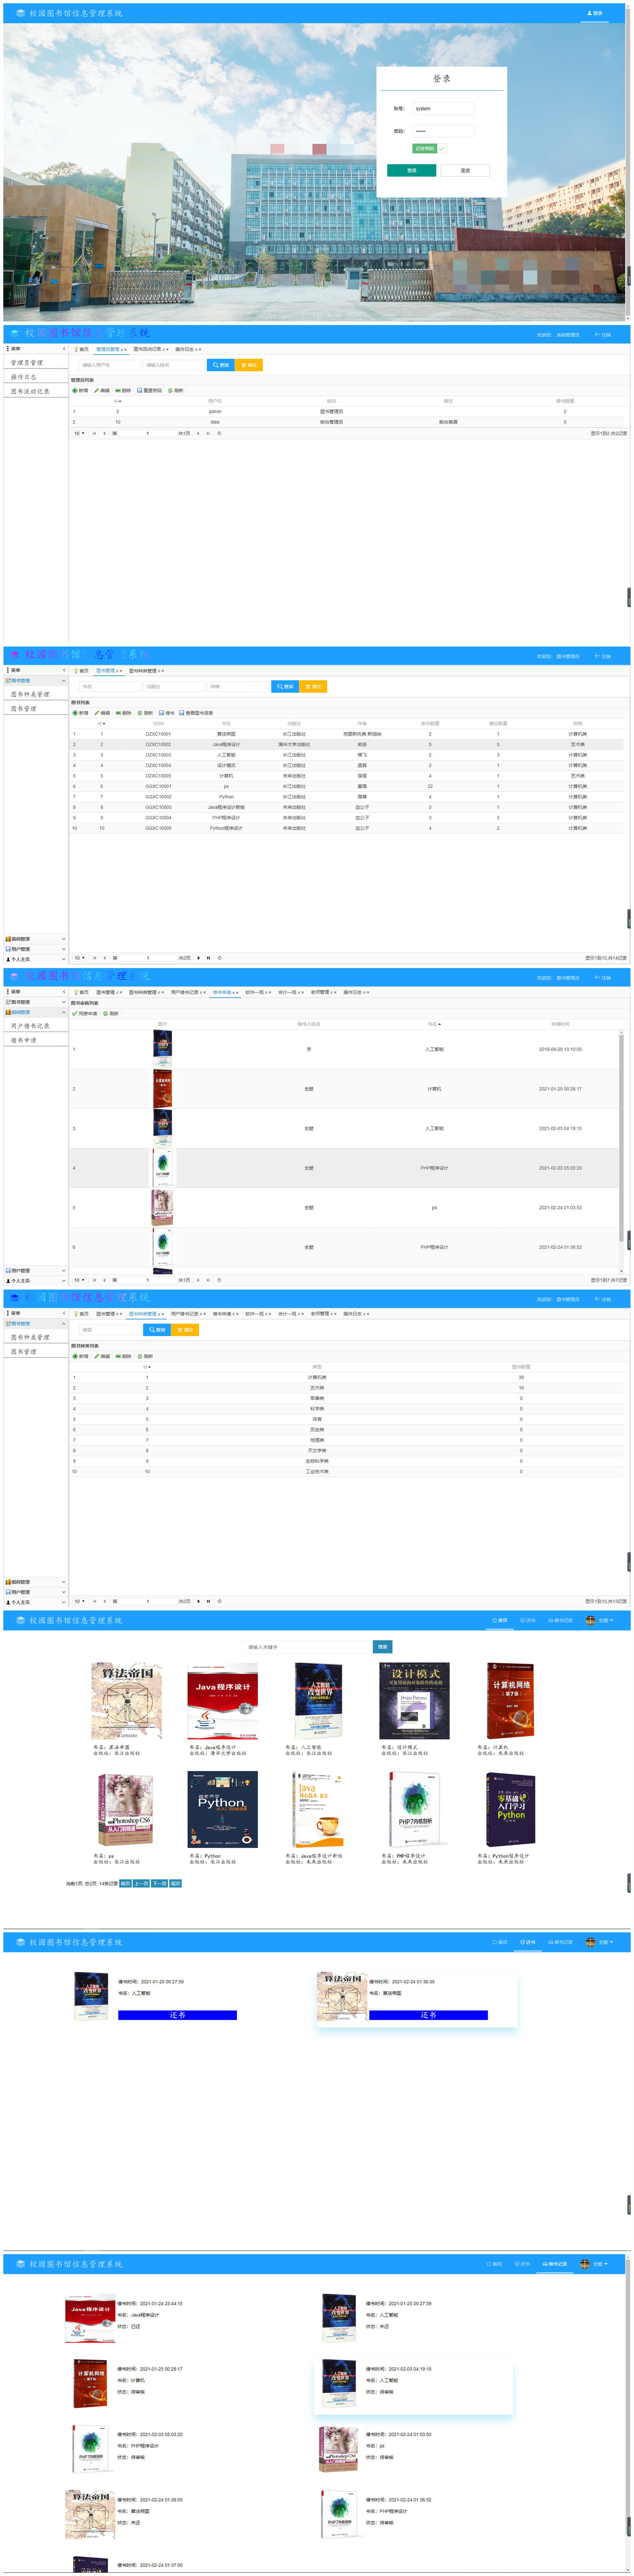Select 操作日志 in the left sidebar menu

pyautogui.click(x=24, y=377)
